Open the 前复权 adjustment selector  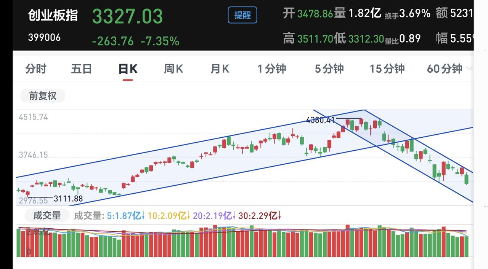pos(43,96)
